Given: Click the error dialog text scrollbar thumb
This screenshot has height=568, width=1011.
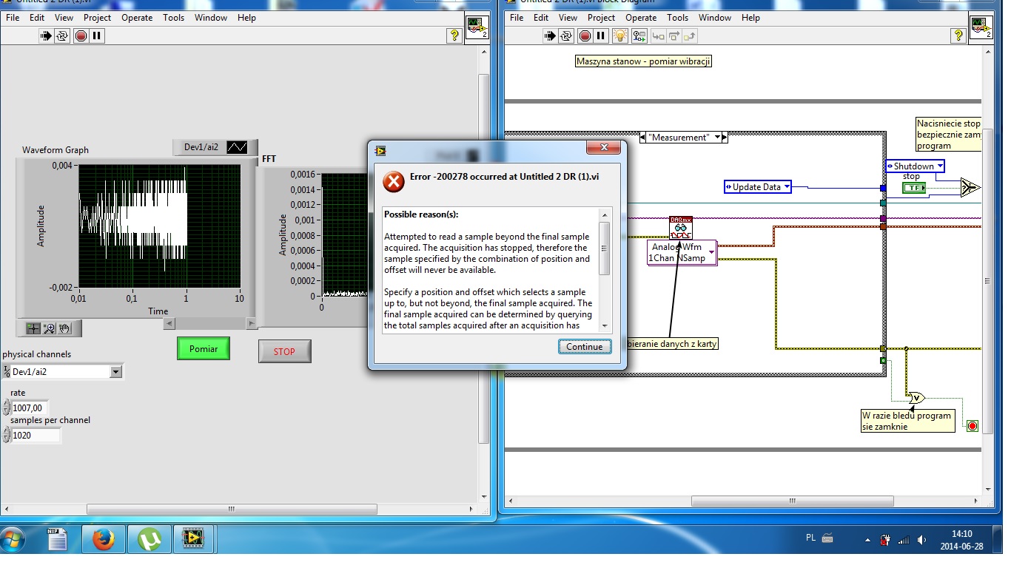Looking at the screenshot, I should (604, 248).
